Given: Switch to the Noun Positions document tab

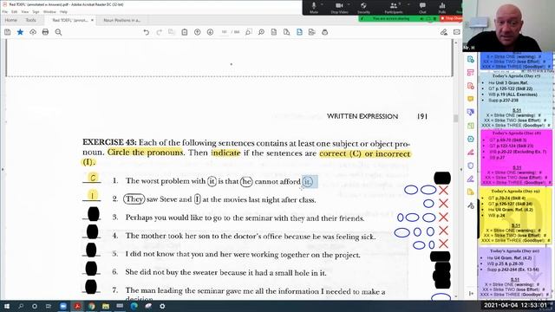Looking at the screenshot, I should coord(121,20).
